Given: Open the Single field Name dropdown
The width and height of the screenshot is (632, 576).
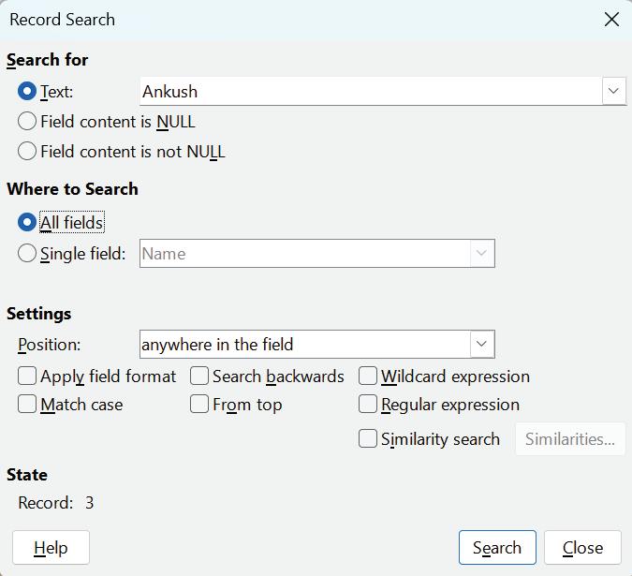Looking at the screenshot, I should tap(481, 254).
